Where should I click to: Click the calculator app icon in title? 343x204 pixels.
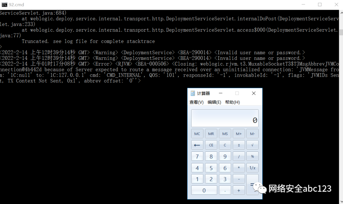click(x=193, y=93)
